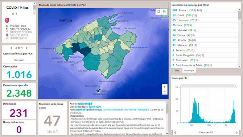
Task: Select Calvià in the municipality list
Action: pos(205,15)
